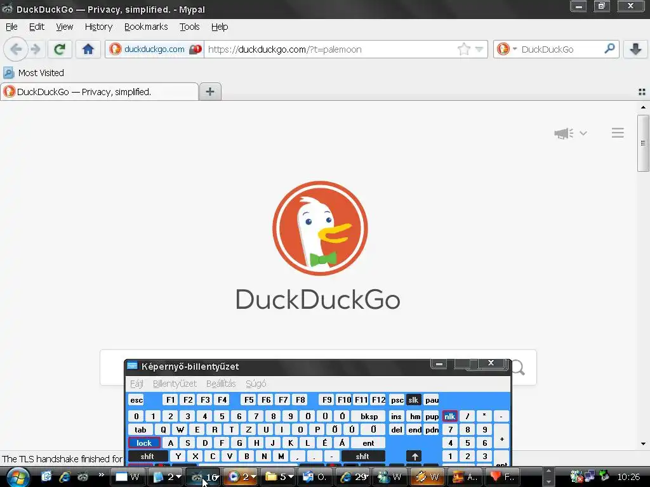Click the F5 key on keyboard
Screen dimensions: 650x487
[249, 400]
